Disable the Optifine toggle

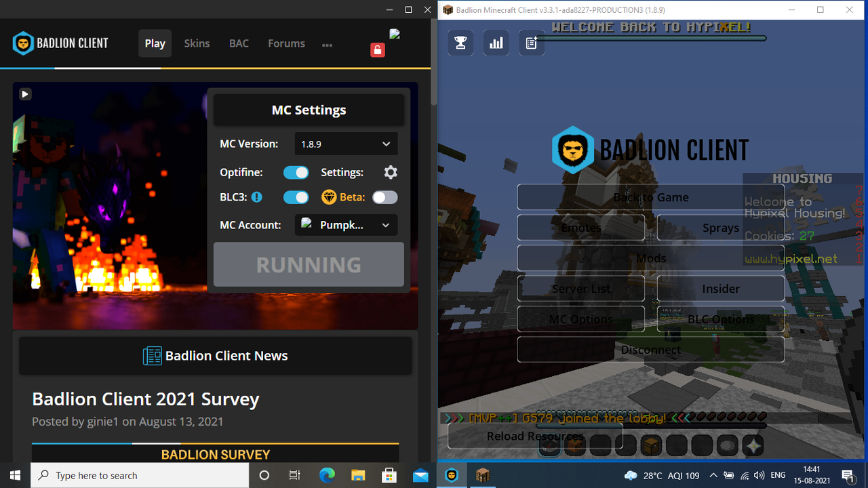pyautogui.click(x=296, y=172)
